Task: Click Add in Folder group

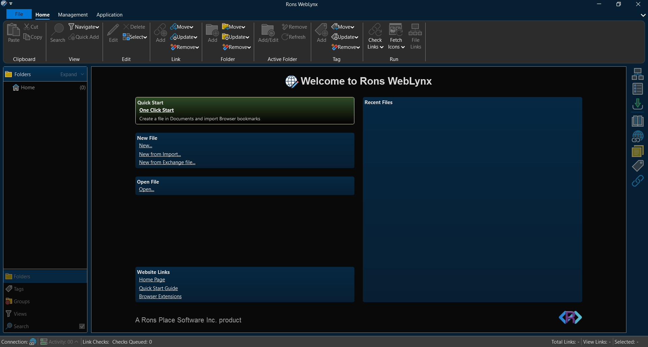Action: click(213, 33)
